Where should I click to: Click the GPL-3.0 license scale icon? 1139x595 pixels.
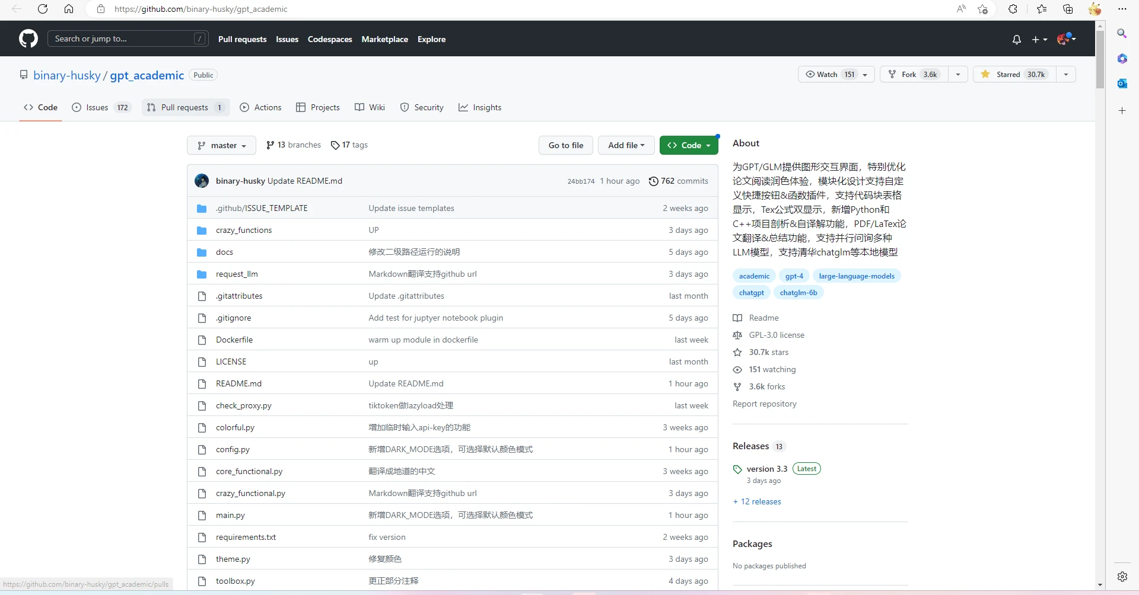click(737, 335)
